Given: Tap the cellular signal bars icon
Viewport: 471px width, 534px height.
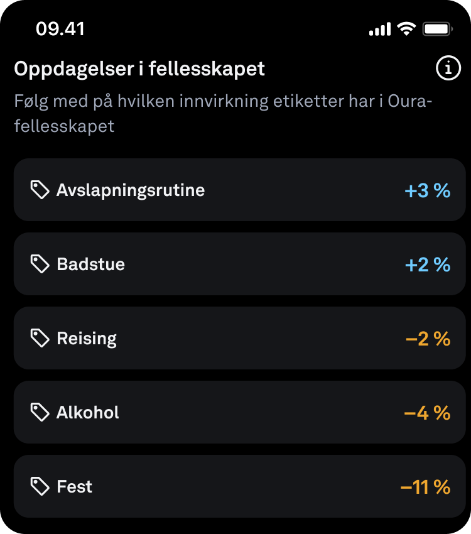Looking at the screenshot, I should (x=380, y=30).
